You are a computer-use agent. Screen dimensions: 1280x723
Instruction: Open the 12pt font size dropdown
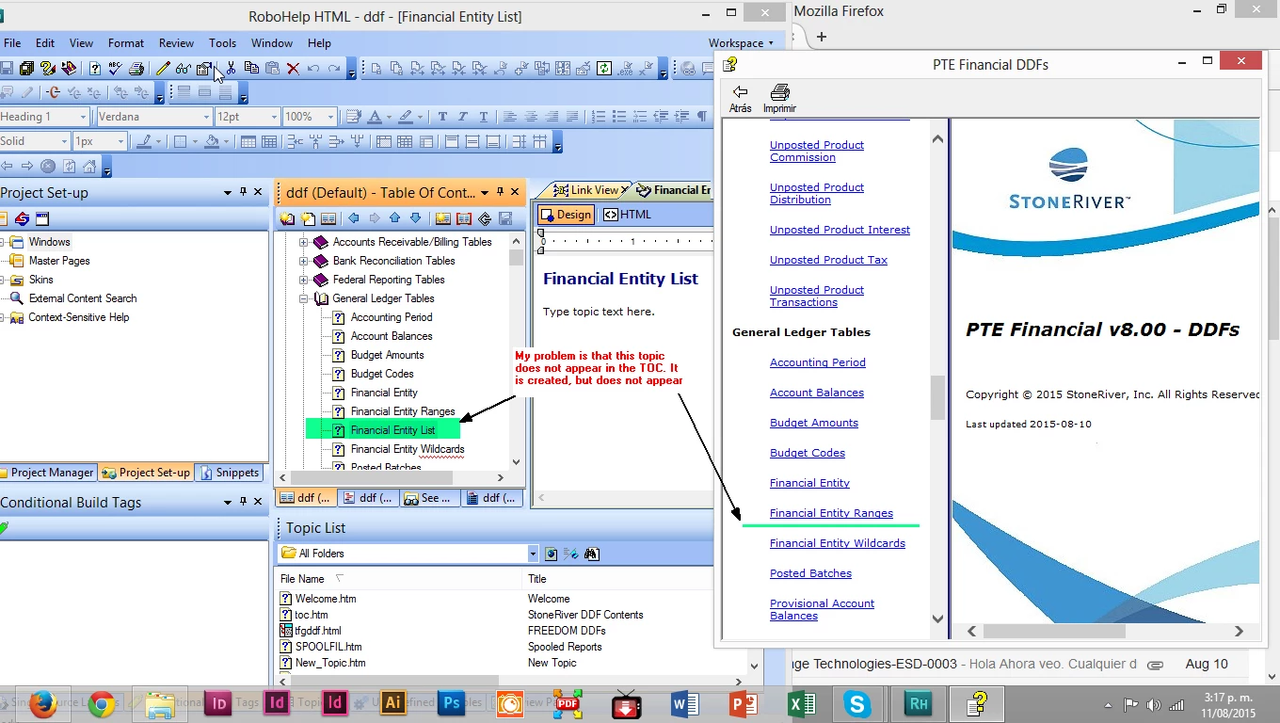274,117
